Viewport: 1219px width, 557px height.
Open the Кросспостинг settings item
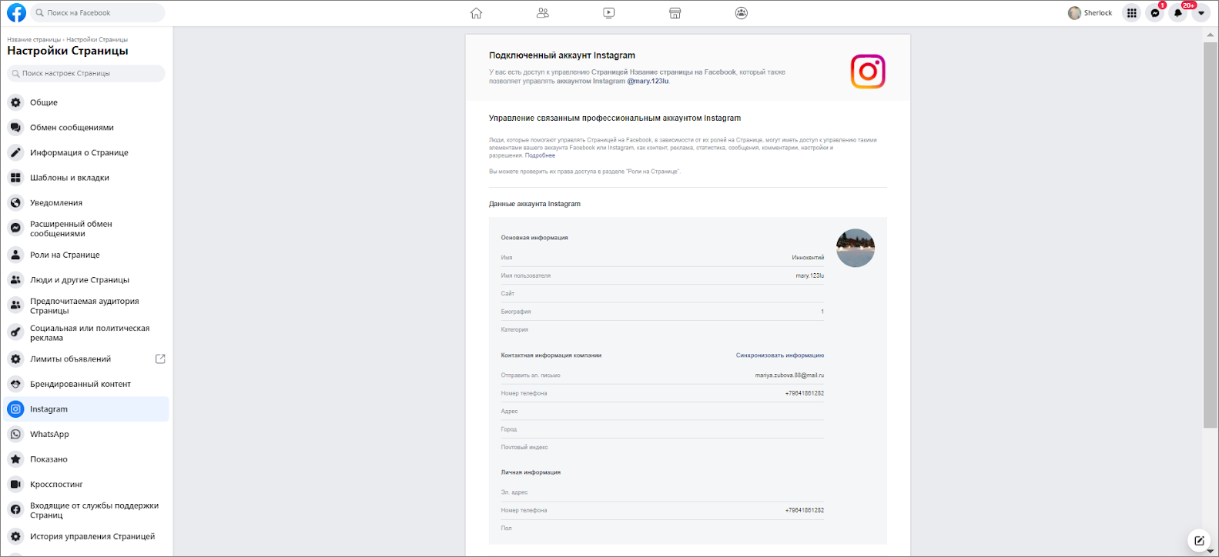click(x=86, y=485)
